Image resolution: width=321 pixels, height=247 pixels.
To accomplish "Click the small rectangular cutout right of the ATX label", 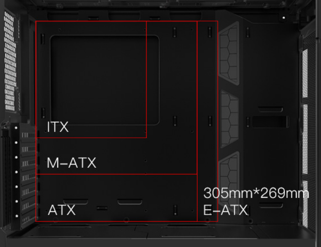I will [102, 208].
